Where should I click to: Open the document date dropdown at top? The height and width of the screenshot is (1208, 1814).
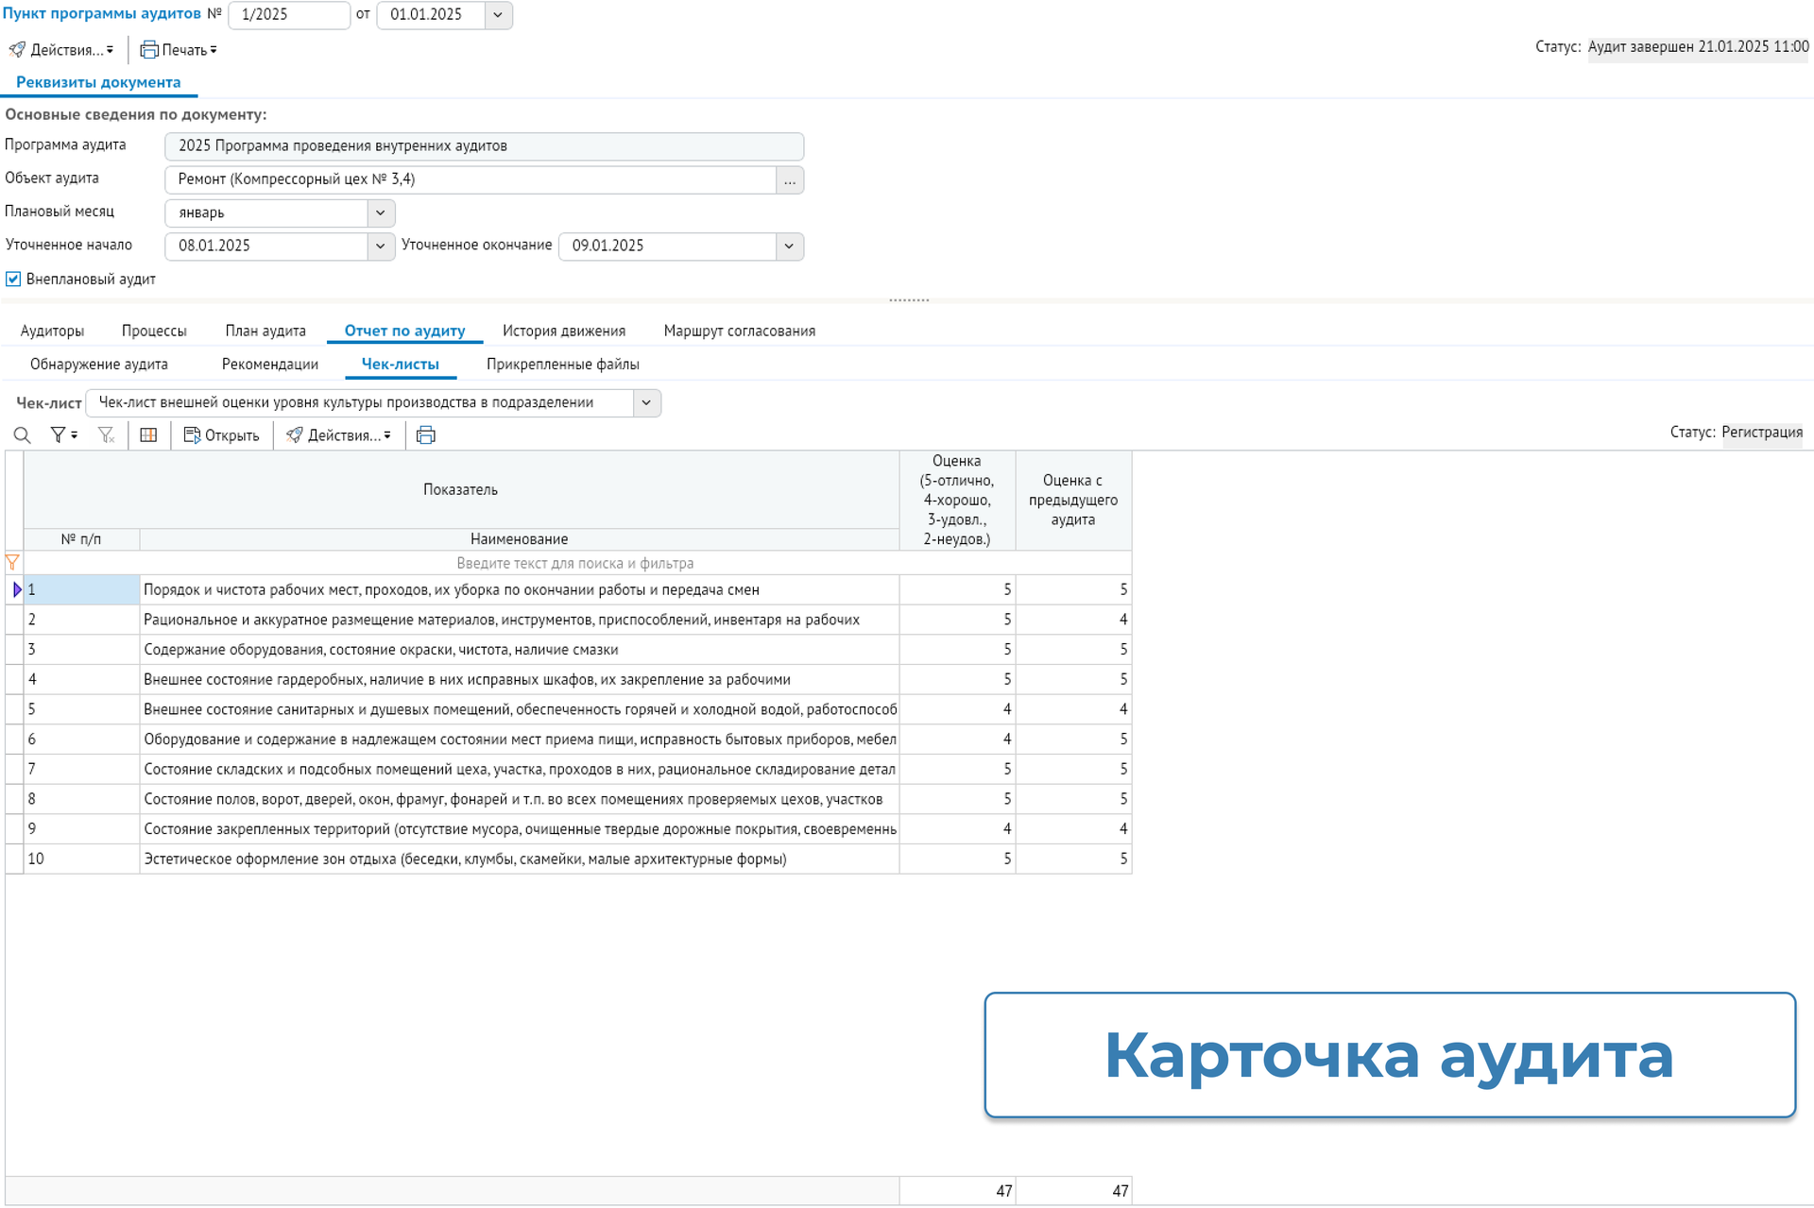click(498, 15)
